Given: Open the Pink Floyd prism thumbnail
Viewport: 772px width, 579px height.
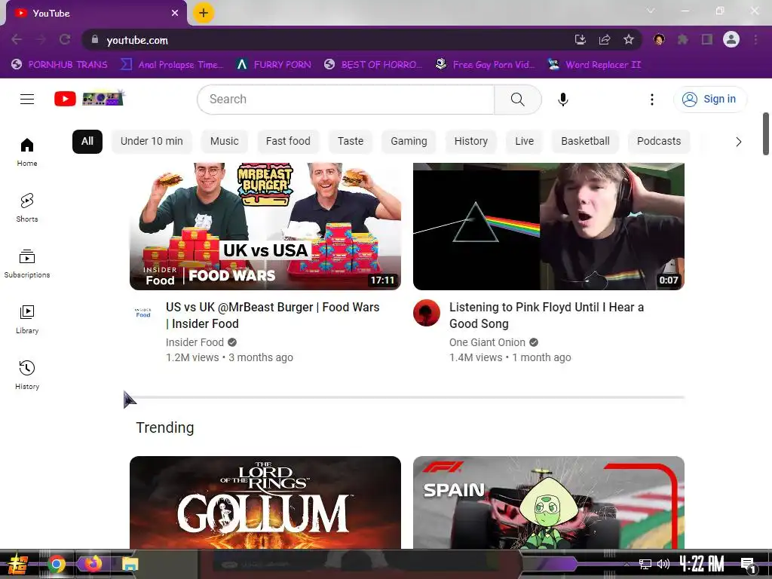Looking at the screenshot, I should pyautogui.click(x=549, y=226).
